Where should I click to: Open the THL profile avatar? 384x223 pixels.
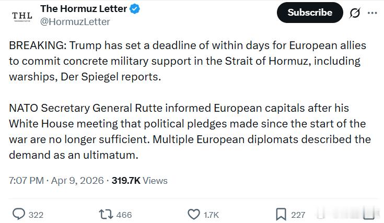(21, 16)
